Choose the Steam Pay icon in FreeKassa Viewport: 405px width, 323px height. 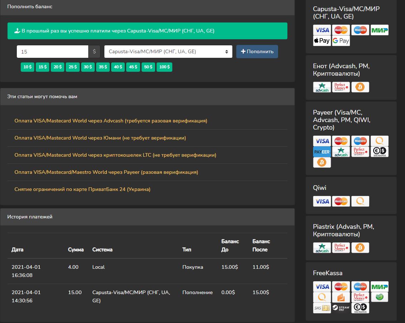pyautogui.click(x=341, y=308)
